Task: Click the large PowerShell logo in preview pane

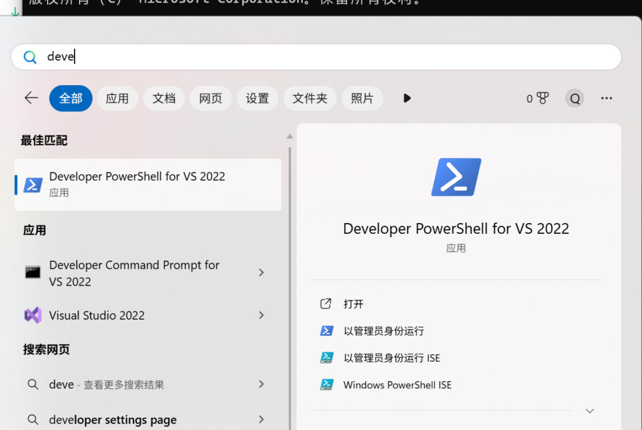Action: click(456, 177)
